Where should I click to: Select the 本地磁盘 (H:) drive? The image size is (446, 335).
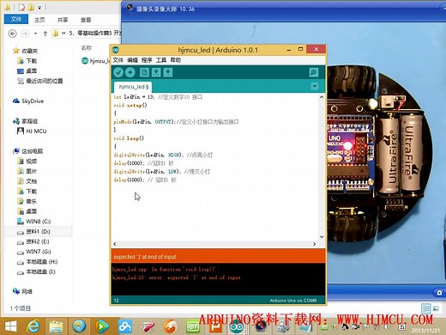[x=42, y=262]
